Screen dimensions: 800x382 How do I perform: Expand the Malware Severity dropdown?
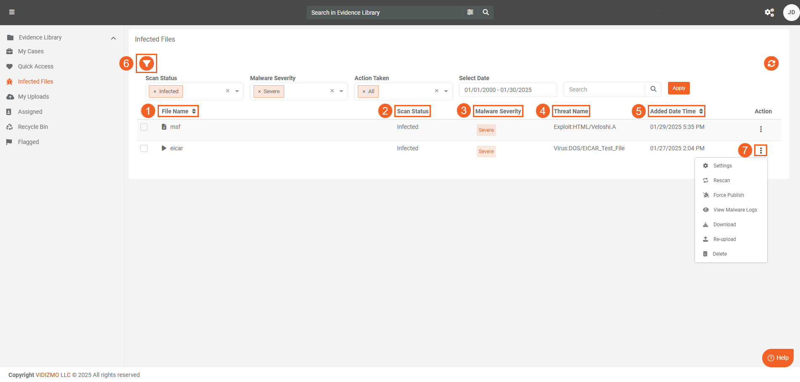click(341, 91)
